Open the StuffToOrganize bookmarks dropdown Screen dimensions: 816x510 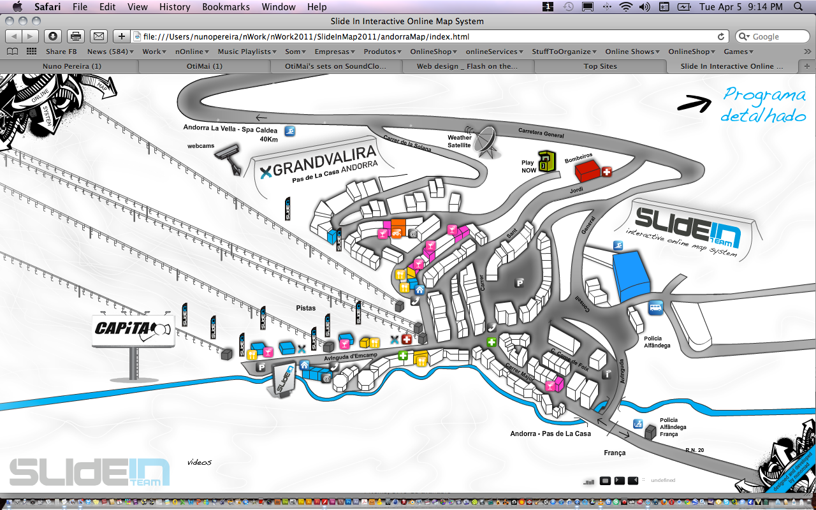(x=564, y=52)
